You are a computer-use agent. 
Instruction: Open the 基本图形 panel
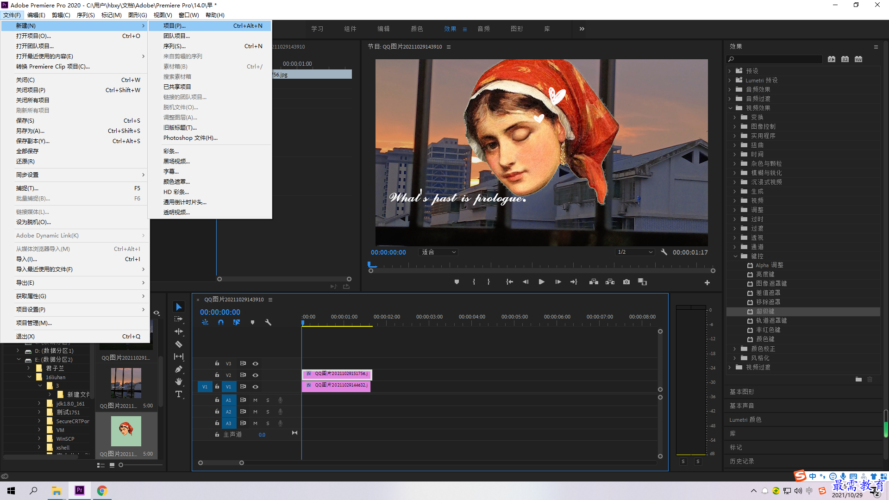coord(742,392)
